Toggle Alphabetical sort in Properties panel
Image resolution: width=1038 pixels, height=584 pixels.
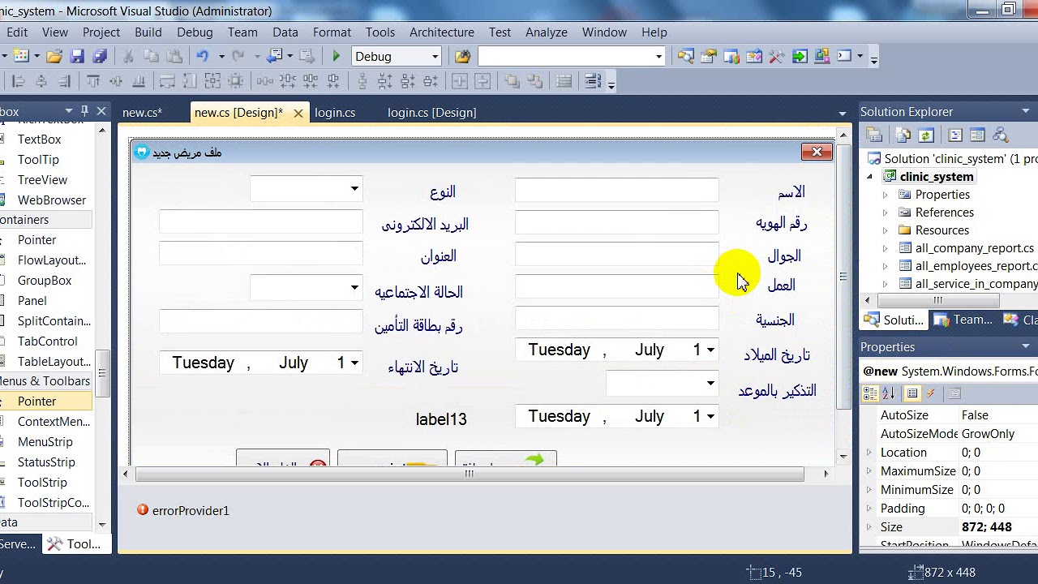click(889, 393)
